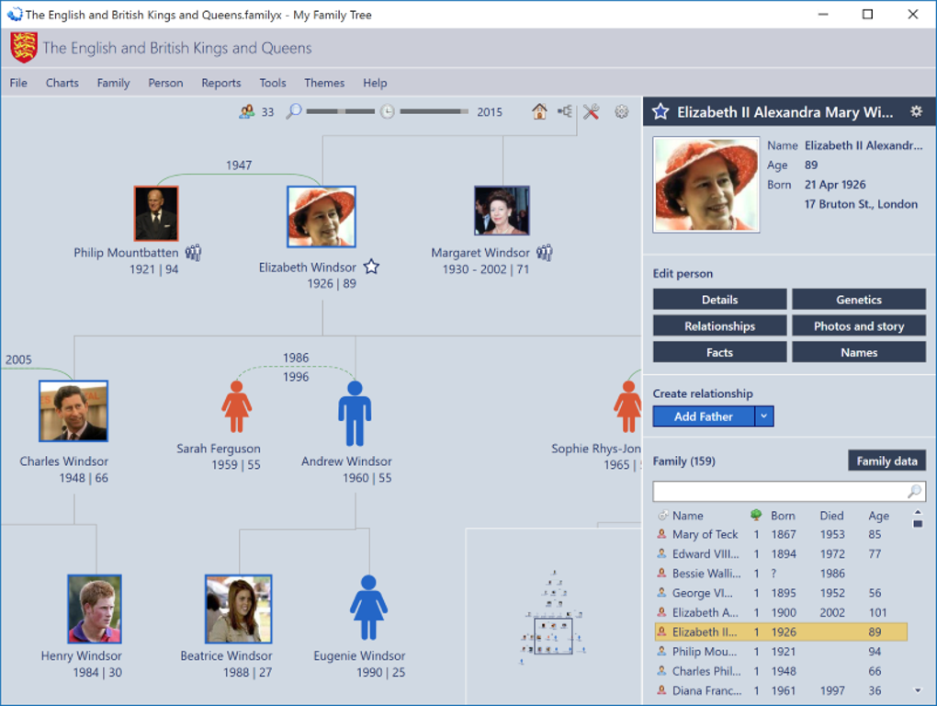This screenshot has width=937, height=706.
Task: Click the Eugenie Windsor female figure icon
Action: pyautogui.click(x=368, y=608)
